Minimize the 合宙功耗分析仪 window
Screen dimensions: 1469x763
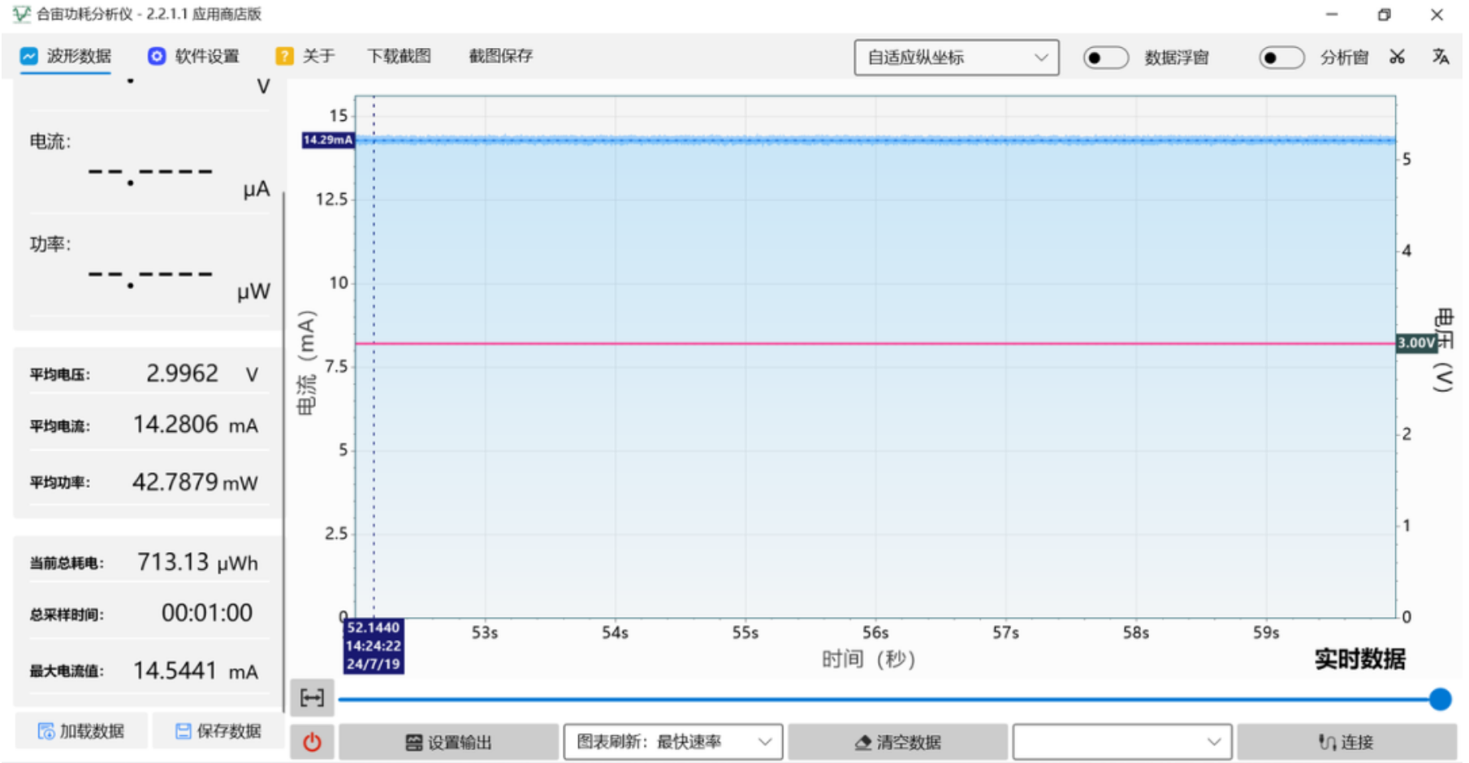(1332, 14)
